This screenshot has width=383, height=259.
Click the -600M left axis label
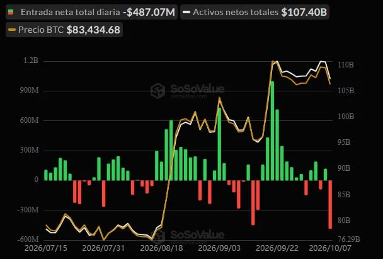pyautogui.click(x=28, y=239)
